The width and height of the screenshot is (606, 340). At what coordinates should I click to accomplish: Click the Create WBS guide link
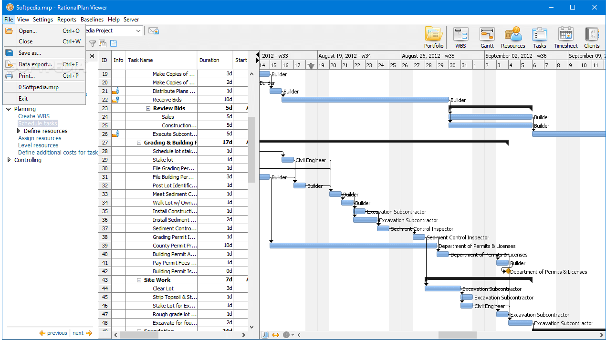[33, 116]
